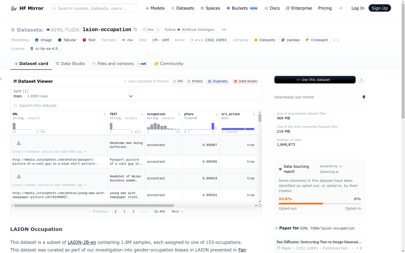The width and height of the screenshot is (405, 253).
Task: Select the 1M - 10M size tag
Action: coord(160,40)
